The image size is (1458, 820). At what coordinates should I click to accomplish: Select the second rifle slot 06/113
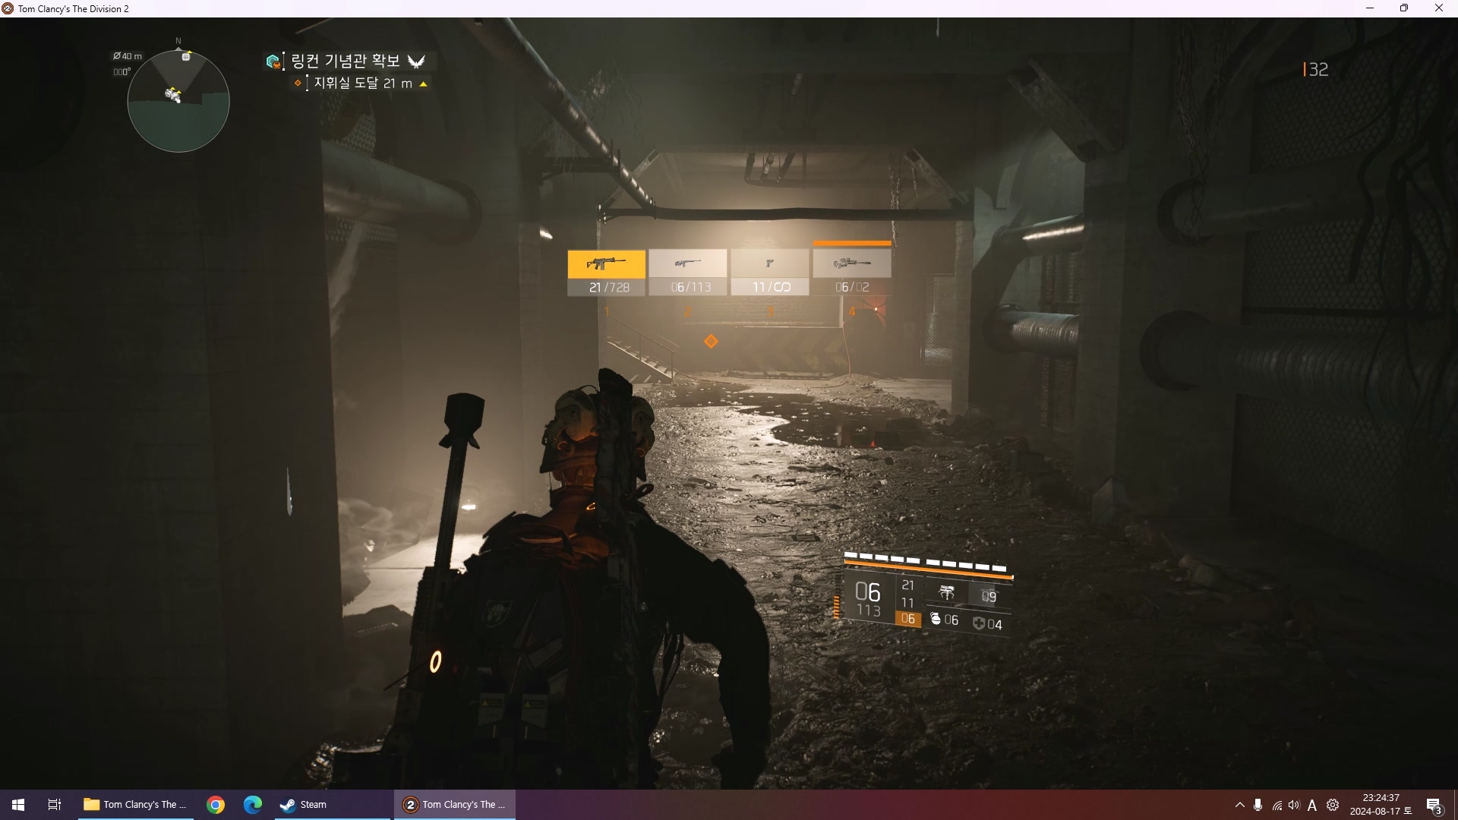click(688, 272)
